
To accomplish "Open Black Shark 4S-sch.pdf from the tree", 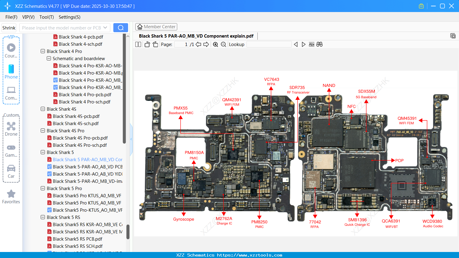I will 76,123.
